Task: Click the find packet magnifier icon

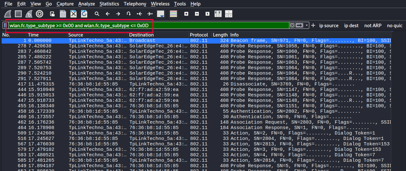Action: click(x=97, y=14)
